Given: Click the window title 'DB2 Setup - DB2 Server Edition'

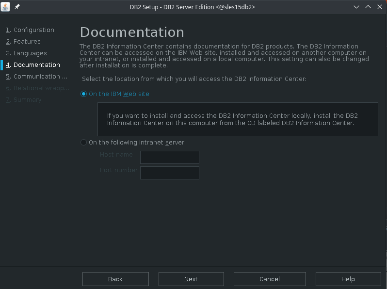Looking at the screenshot, I should click(x=193, y=7).
